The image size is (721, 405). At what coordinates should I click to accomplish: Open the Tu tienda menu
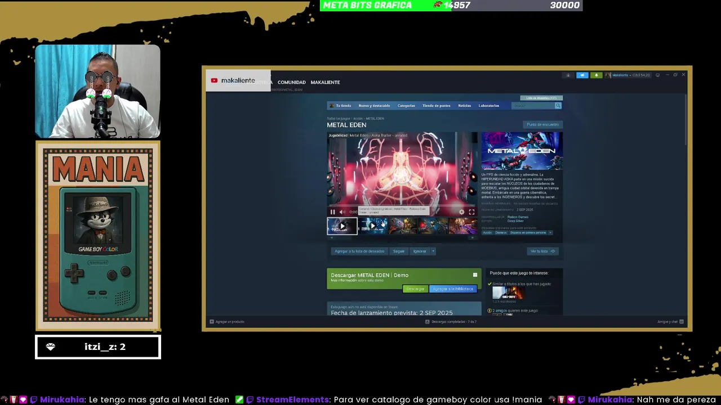pyautogui.click(x=344, y=106)
